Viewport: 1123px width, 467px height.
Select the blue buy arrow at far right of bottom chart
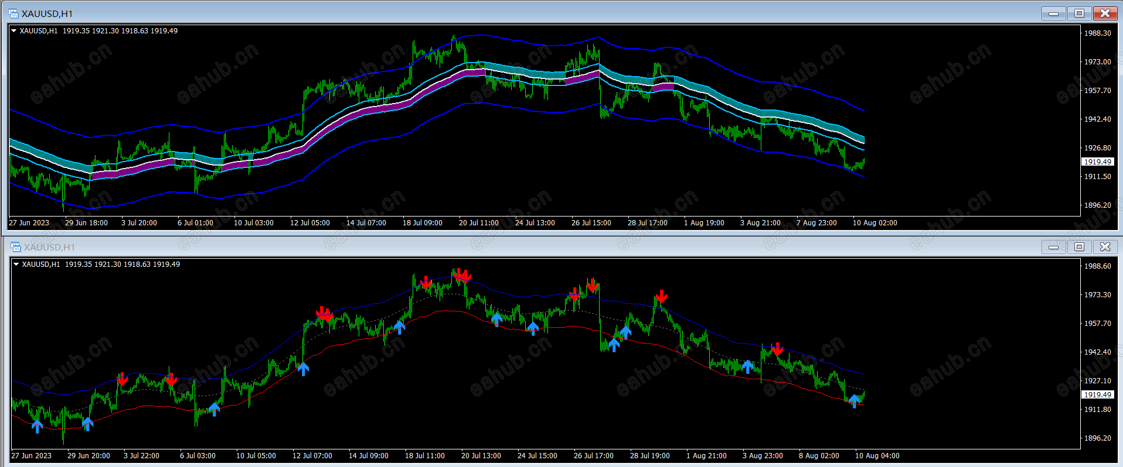point(855,401)
